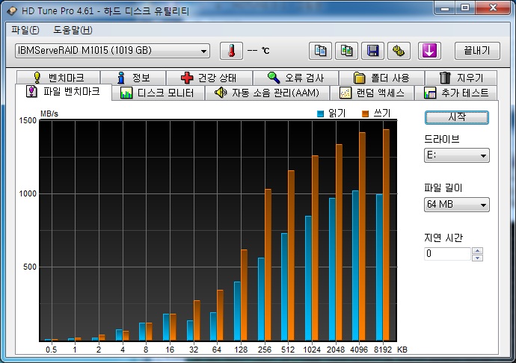This screenshot has width=516, height=363.
Task: Click the orange 쓰기 legend swatch
Action: coord(365,114)
